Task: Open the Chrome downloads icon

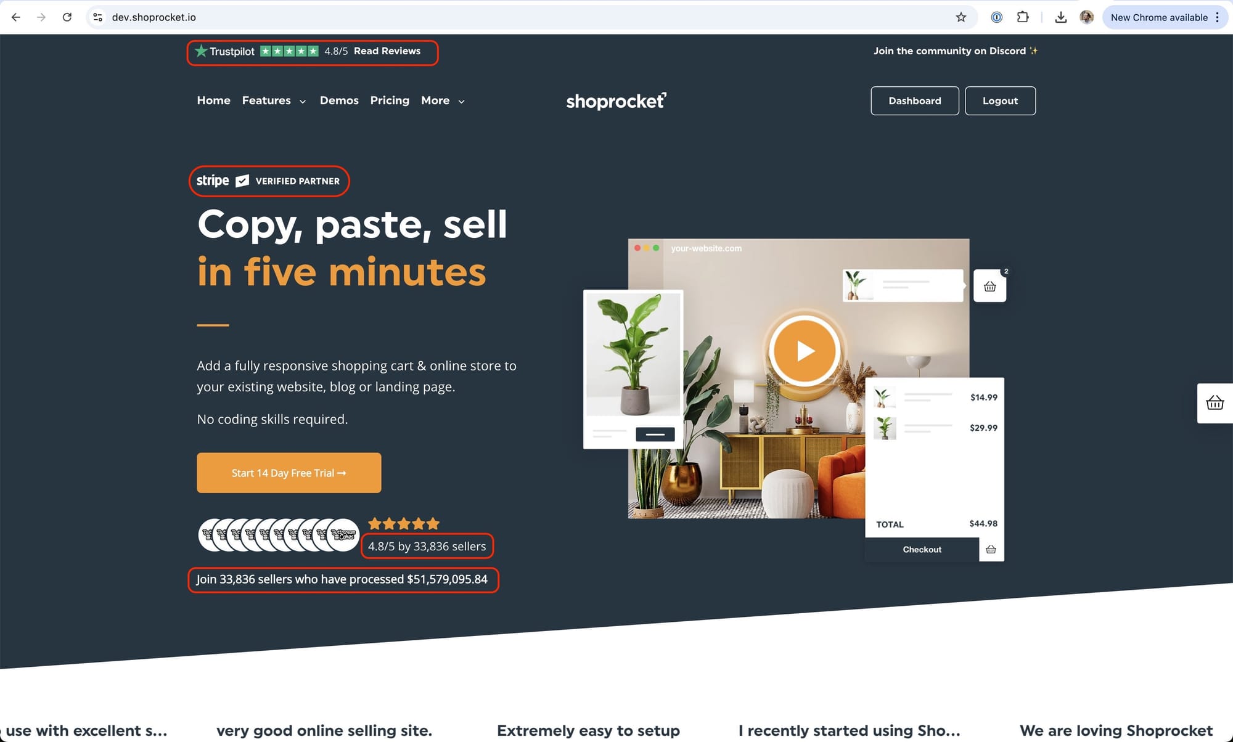Action: pos(1060,17)
